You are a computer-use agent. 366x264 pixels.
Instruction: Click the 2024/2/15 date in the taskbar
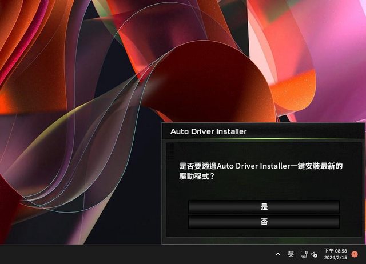pyautogui.click(x=335, y=258)
